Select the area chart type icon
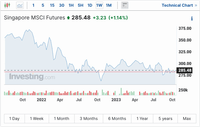 (x=20, y=5)
